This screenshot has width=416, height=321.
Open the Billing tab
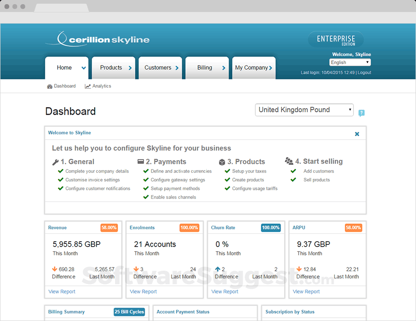click(204, 67)
